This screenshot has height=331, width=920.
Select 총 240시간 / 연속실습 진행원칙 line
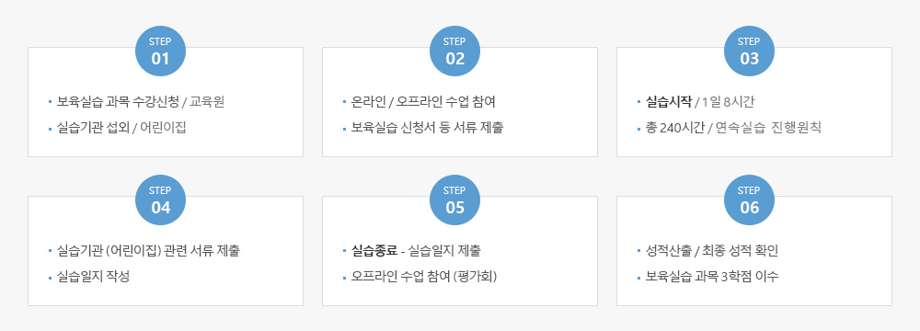tap(733, 128)
